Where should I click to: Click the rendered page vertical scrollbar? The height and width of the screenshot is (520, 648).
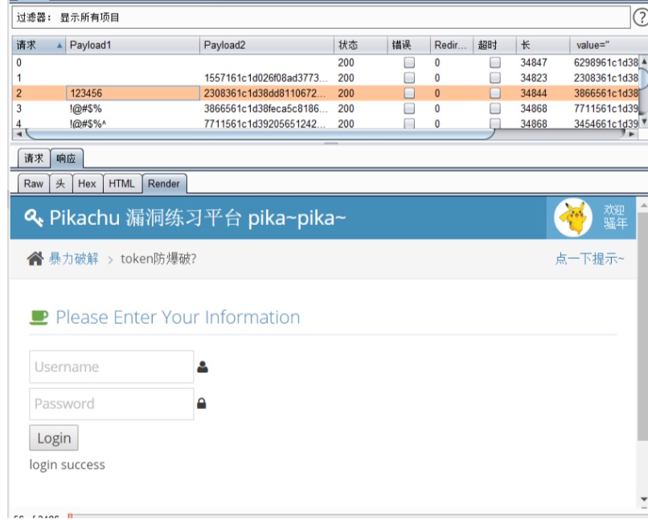tap(643, 326)
